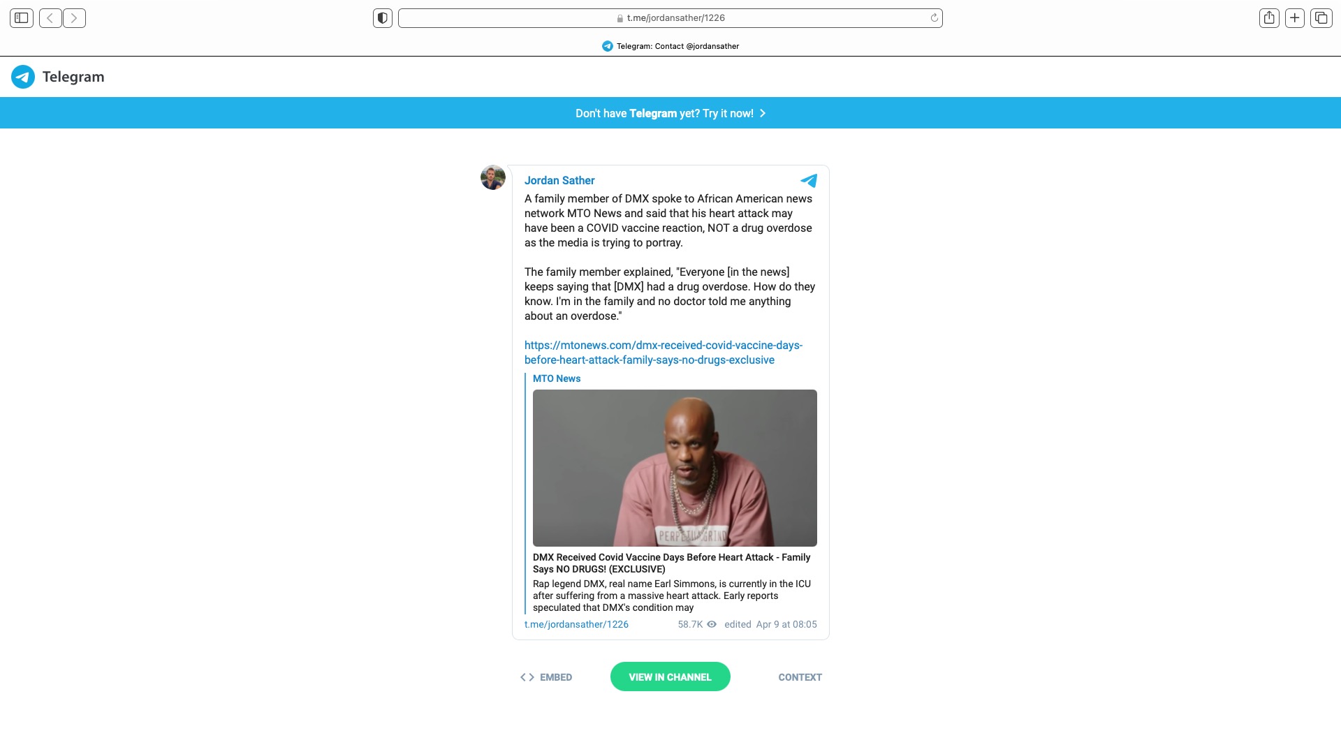Image resolution: width=1341 pixels, height=754 pixels.
Task: Click the paper plane icon in post
Action: pyautogui.click(x=809, y=181)
